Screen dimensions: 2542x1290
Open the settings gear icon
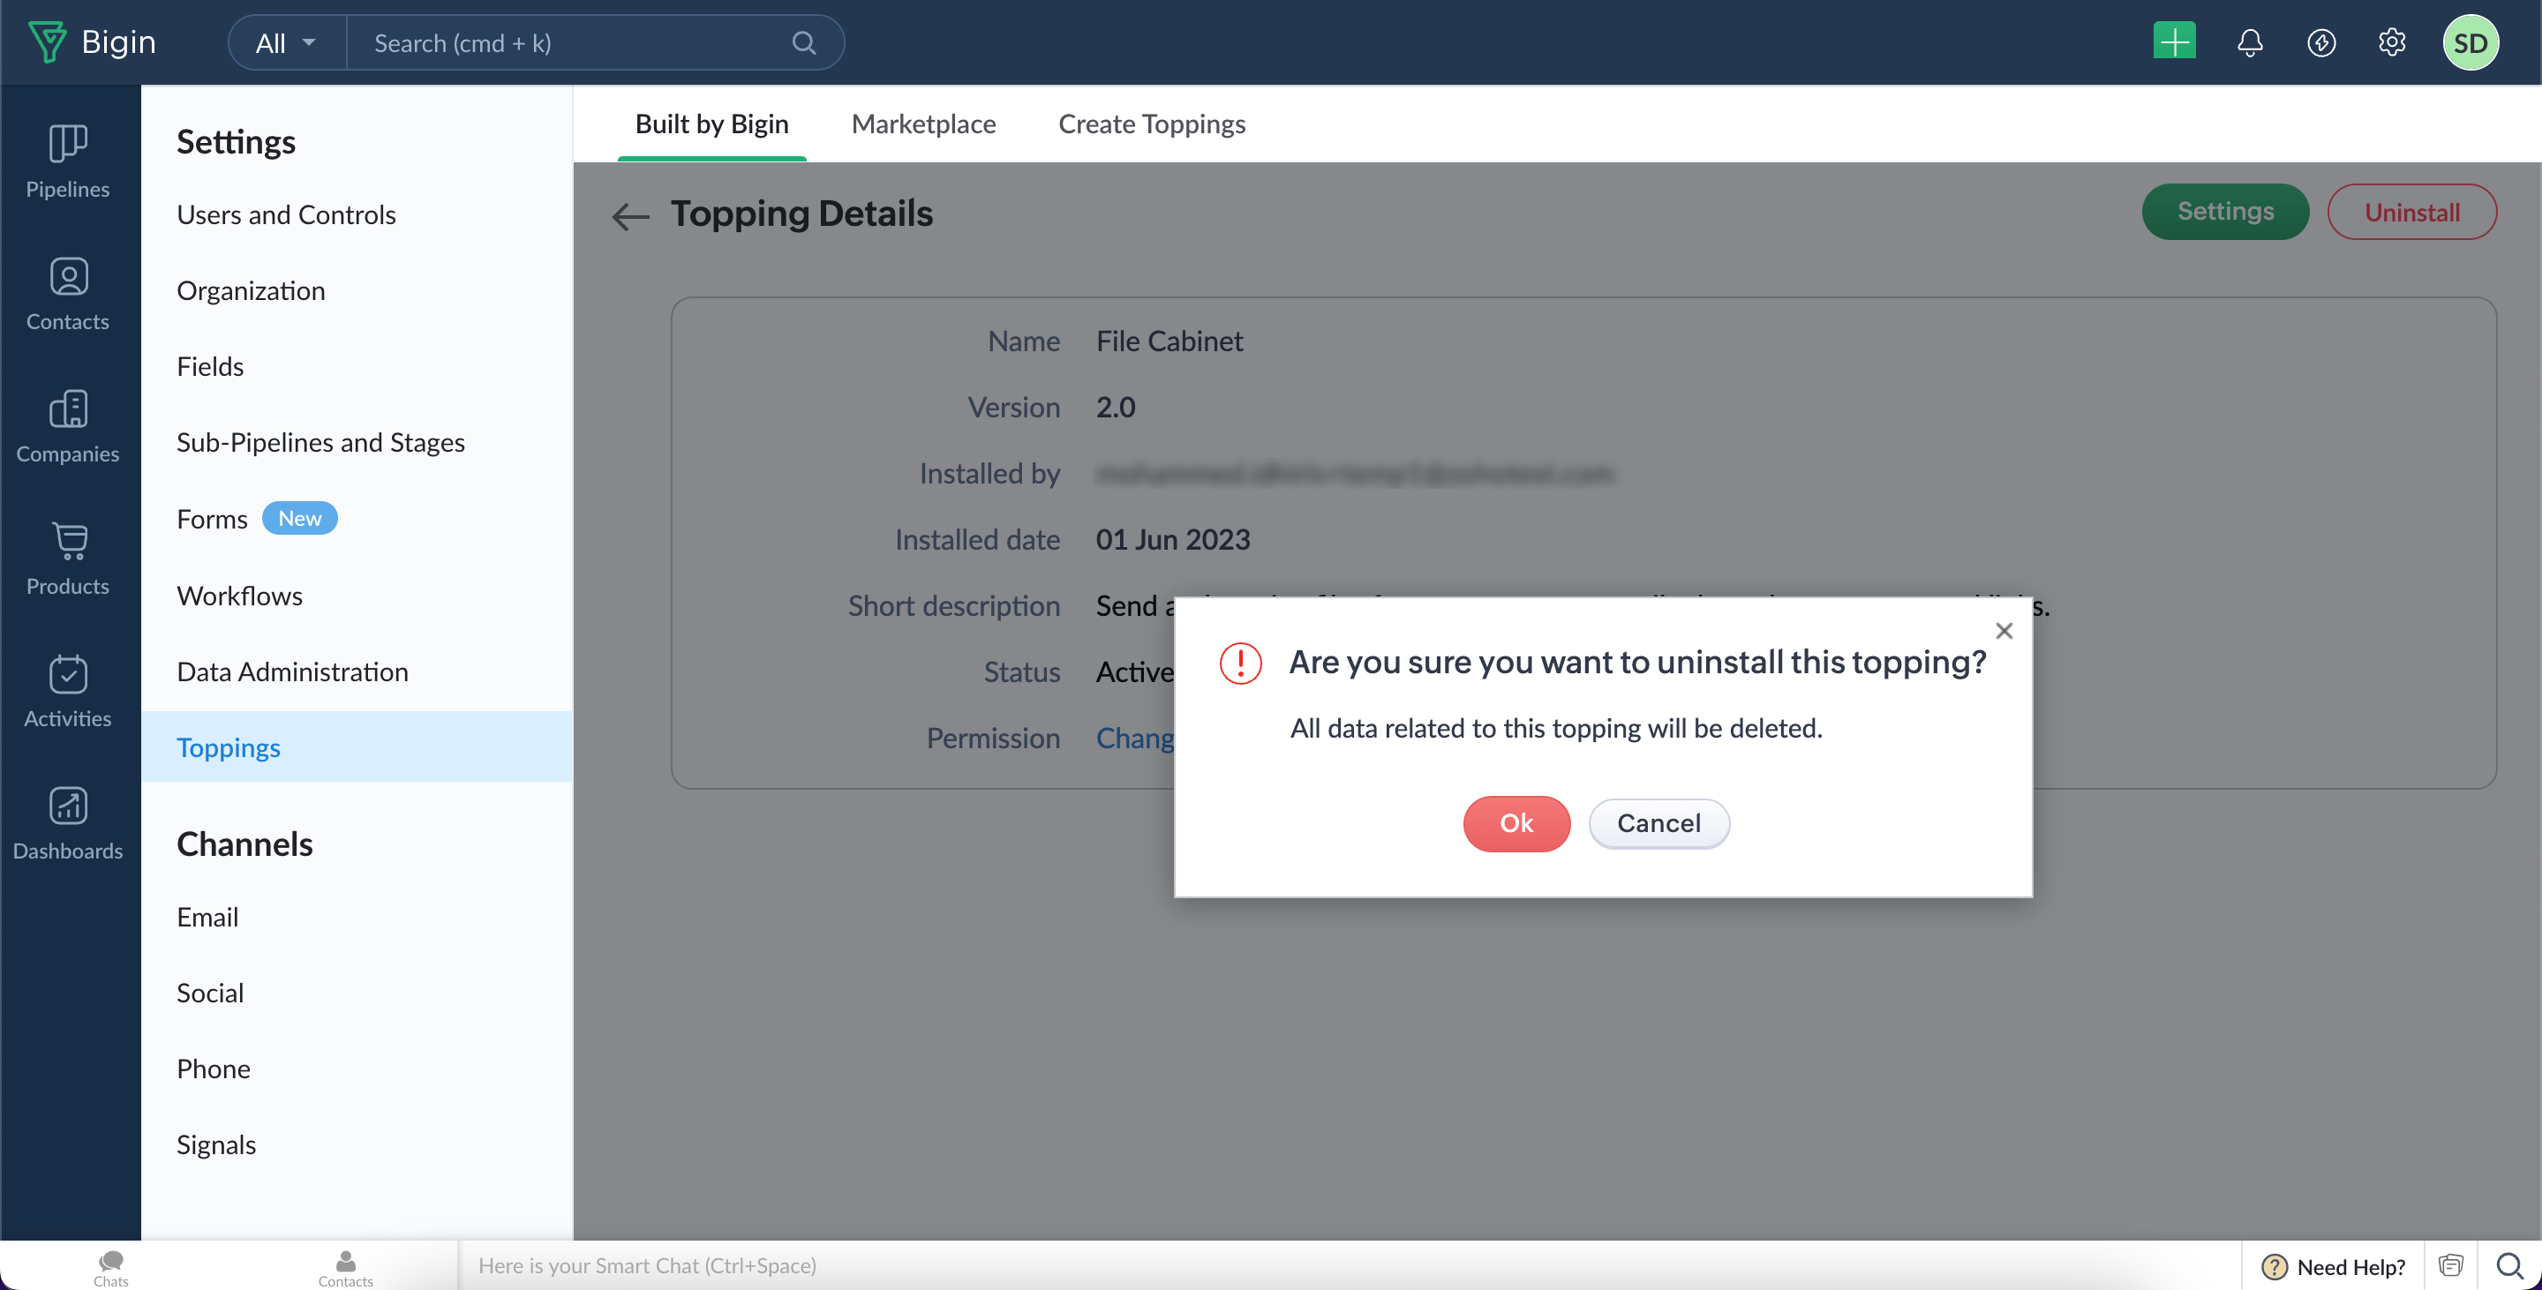[x=2391, y=42]
